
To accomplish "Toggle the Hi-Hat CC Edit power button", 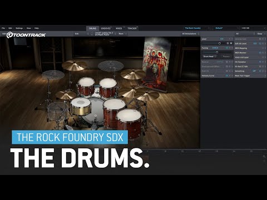I will [x=260, y=67].
